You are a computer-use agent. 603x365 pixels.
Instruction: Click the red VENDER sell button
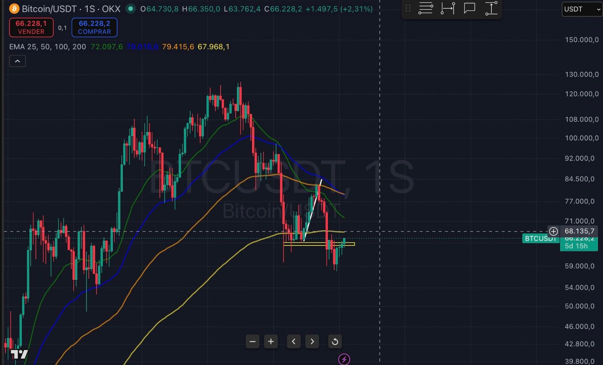click(31, 27)
